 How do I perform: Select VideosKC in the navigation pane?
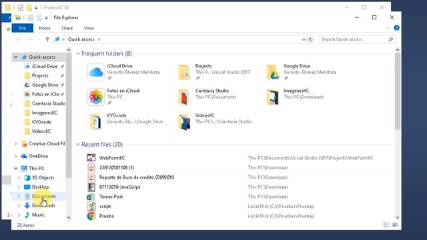tap(41, 131)
